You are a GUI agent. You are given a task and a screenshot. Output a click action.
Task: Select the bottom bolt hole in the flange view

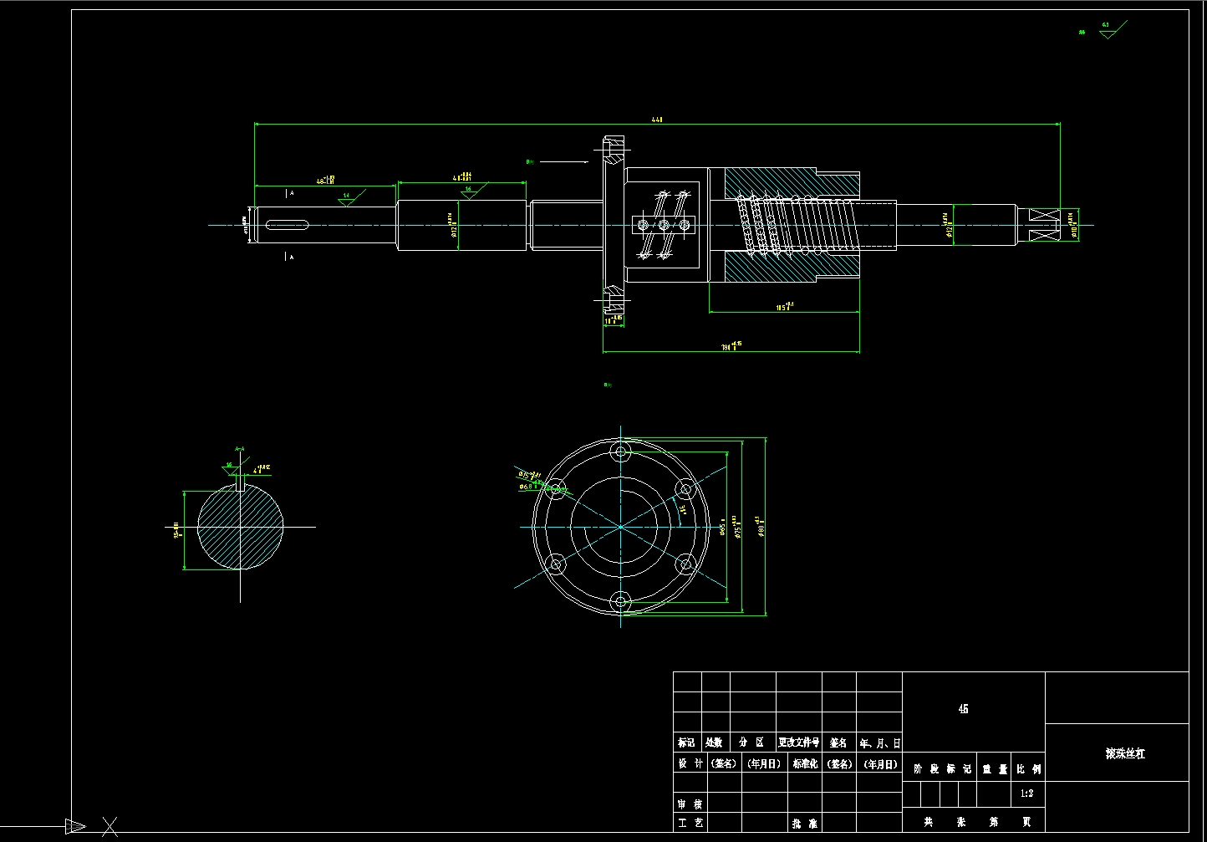coord(620,600)
